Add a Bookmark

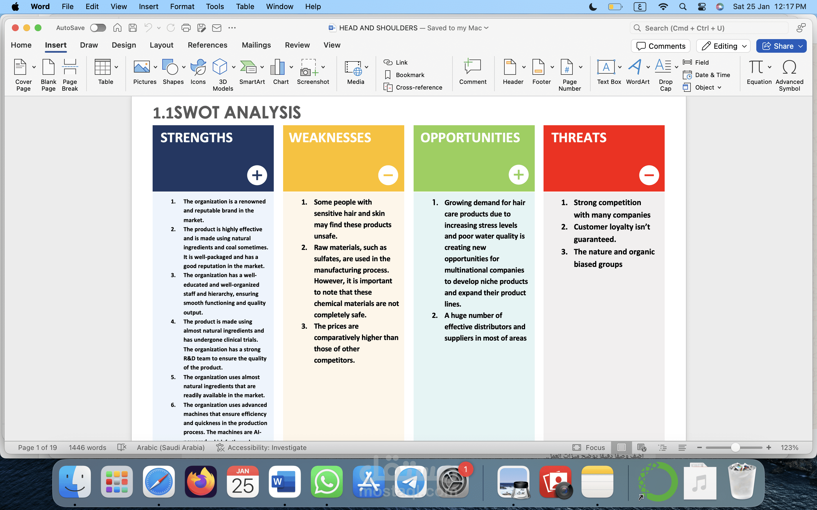[404, 75]
